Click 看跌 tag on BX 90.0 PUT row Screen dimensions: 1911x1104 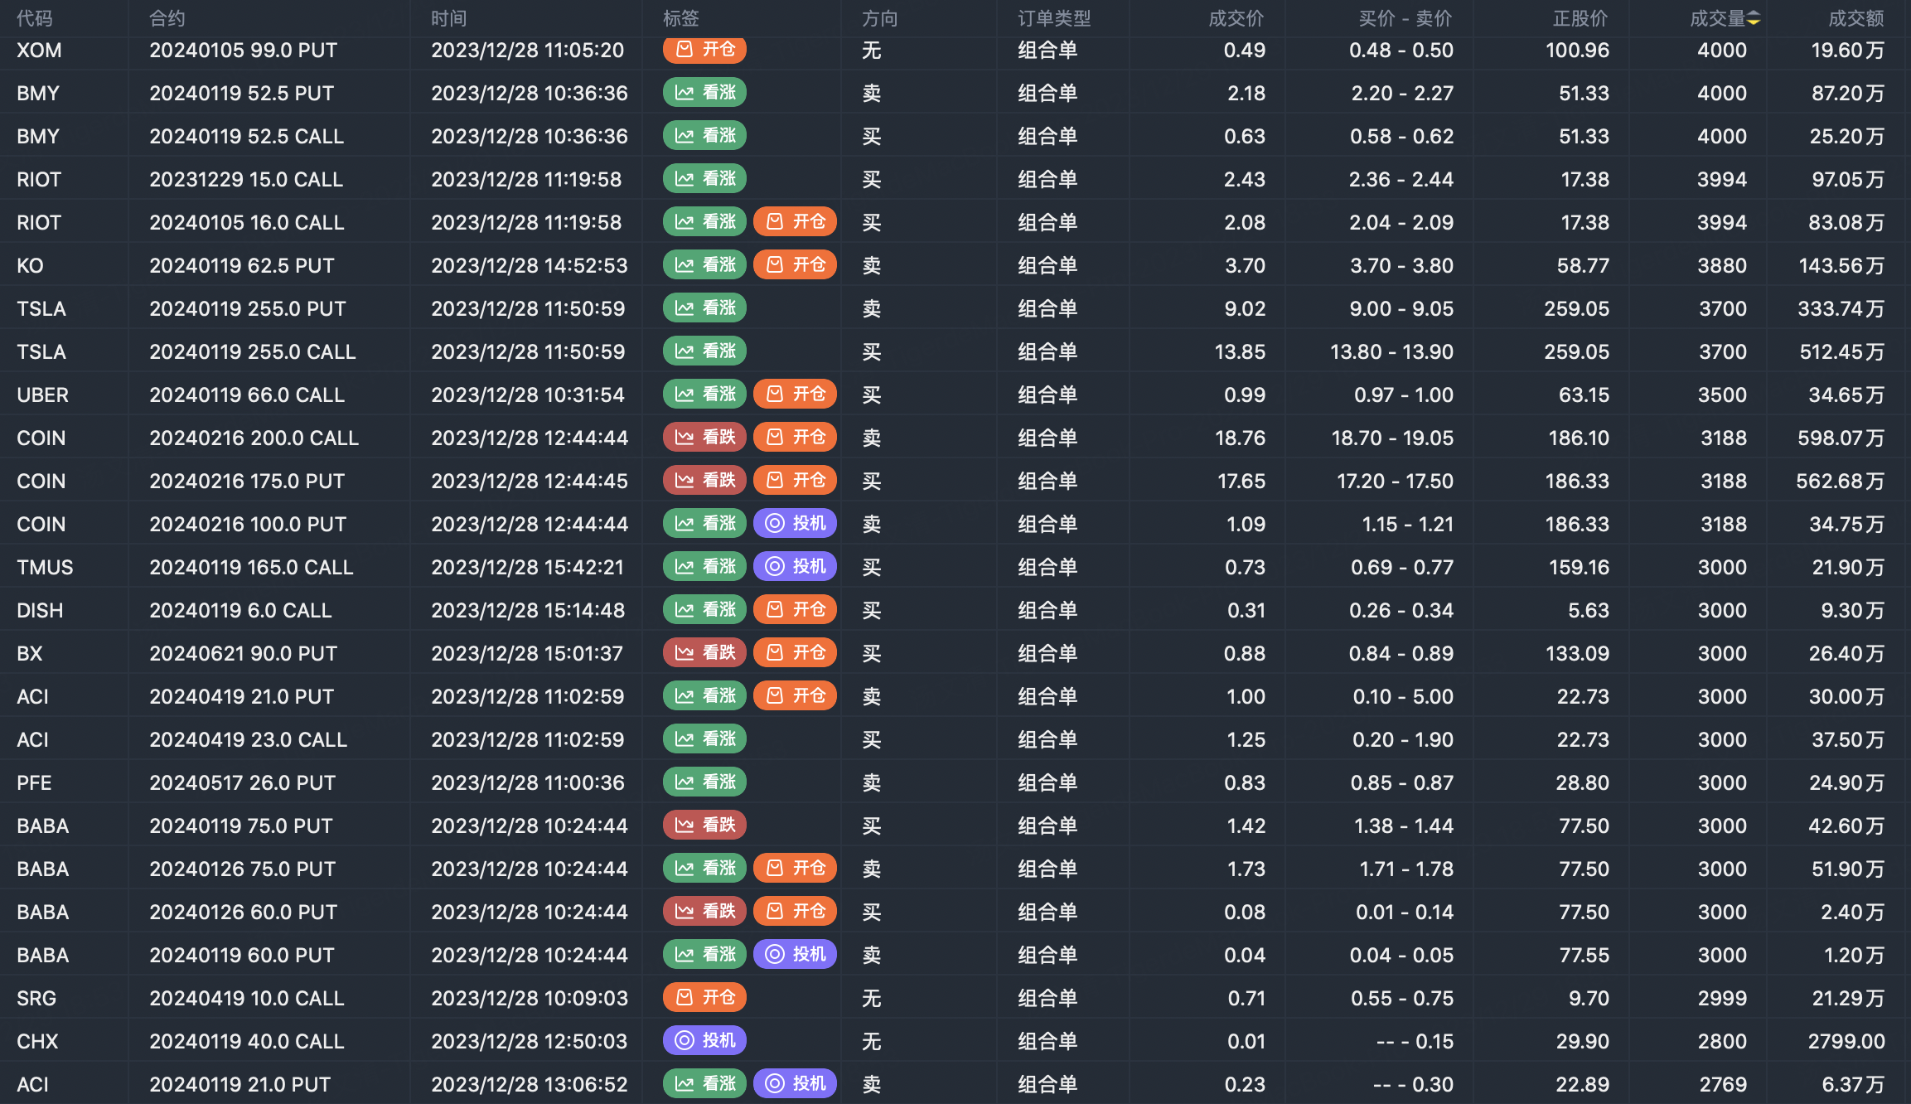coord(704,652)
